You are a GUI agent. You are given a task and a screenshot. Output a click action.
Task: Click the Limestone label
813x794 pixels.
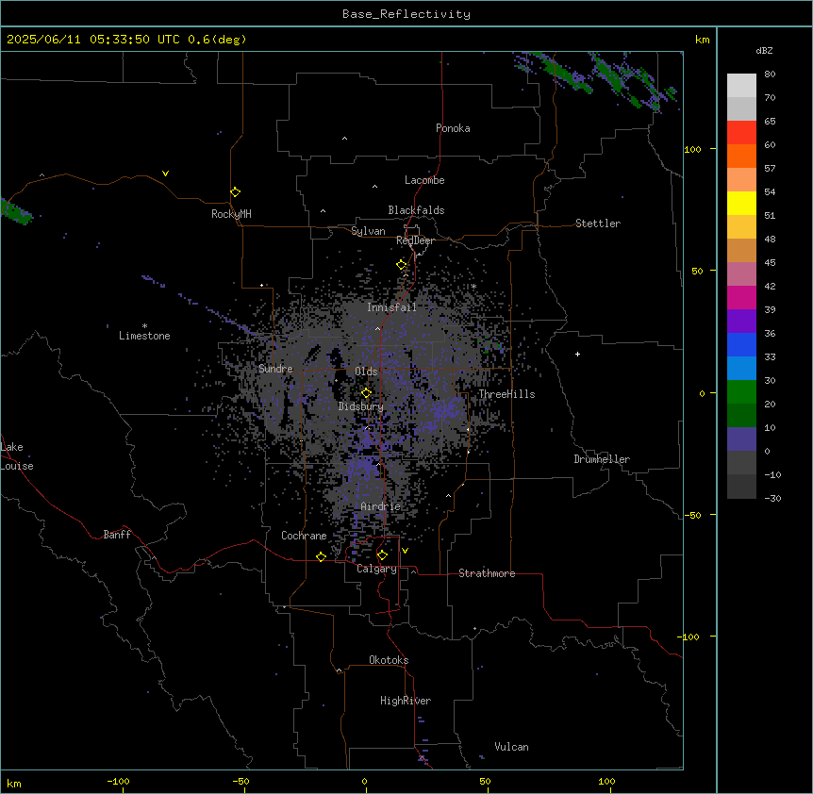(144, 336)
